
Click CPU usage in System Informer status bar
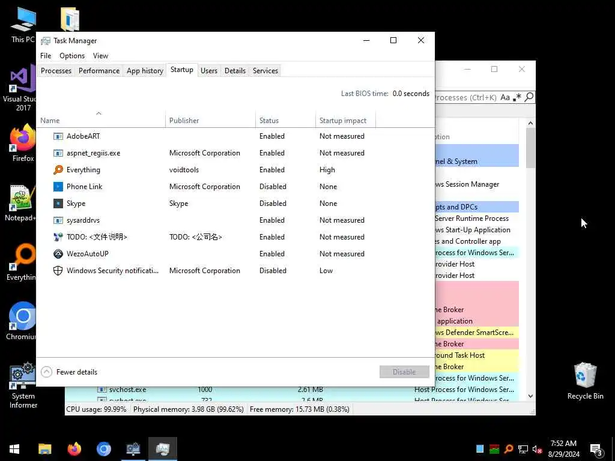pos(96,409)
